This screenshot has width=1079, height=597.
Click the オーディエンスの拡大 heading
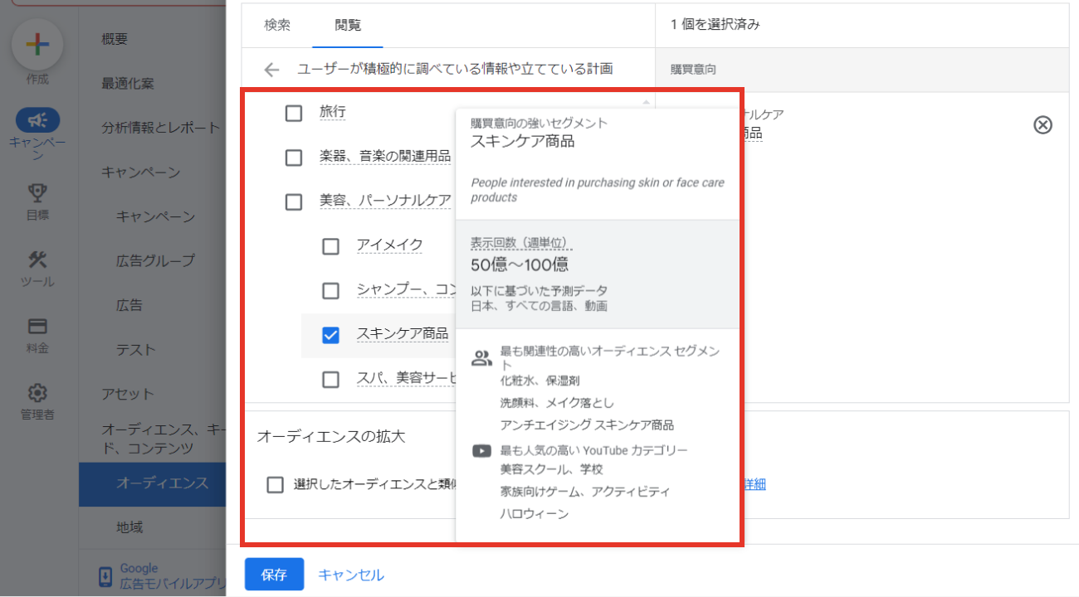tap(331, 436)
